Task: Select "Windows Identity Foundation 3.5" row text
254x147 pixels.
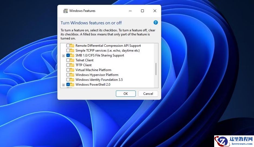Action: [x=99, y=79]
